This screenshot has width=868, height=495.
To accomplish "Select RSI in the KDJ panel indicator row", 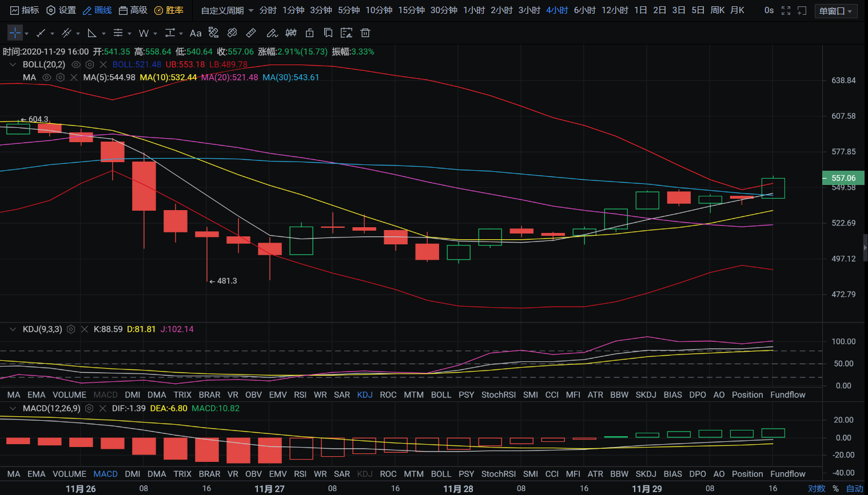I will coord(300,395).
